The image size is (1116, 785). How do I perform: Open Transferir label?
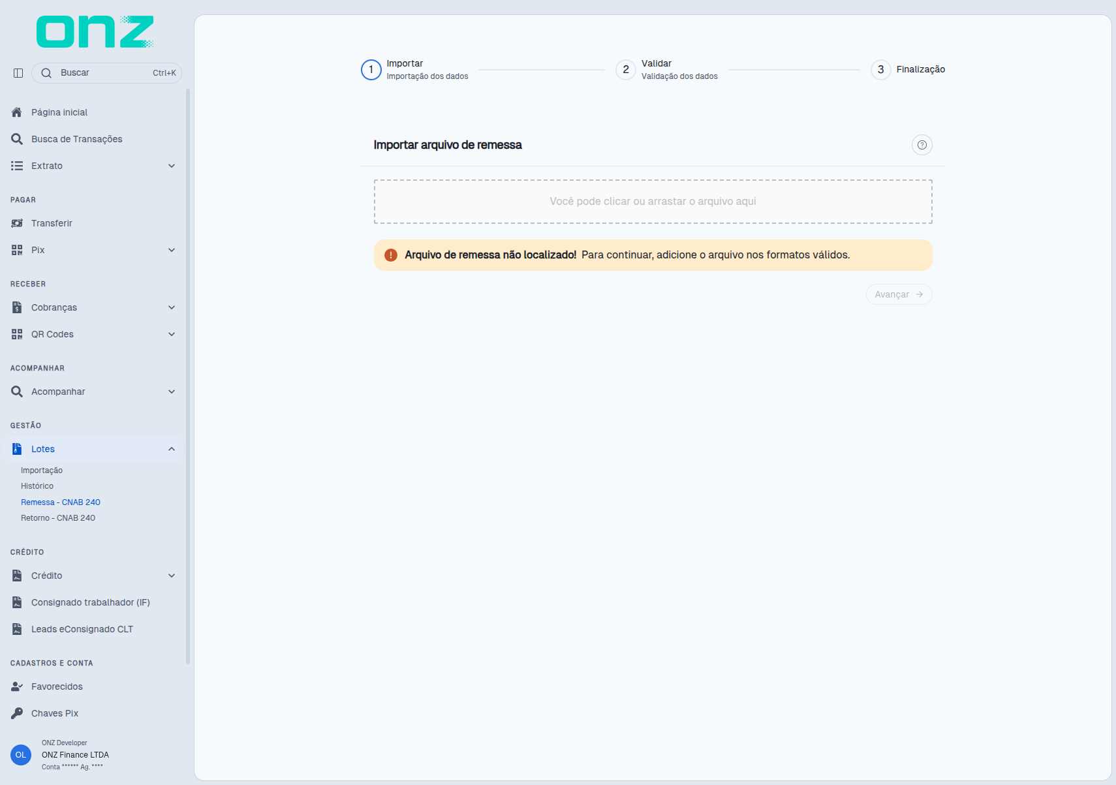click(x=52, y=223)
